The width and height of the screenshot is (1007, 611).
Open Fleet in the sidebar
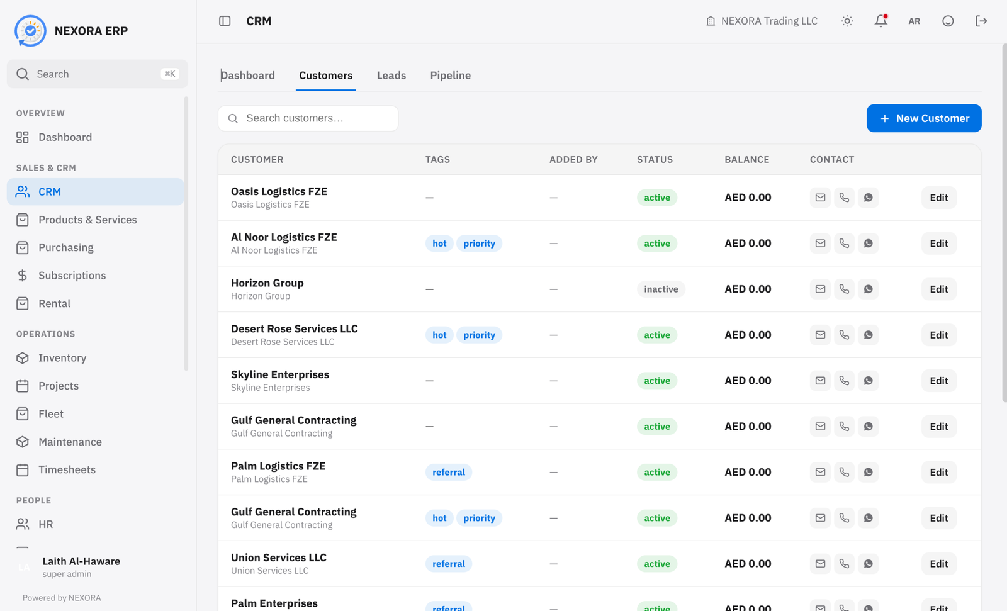tap(96, 414)
